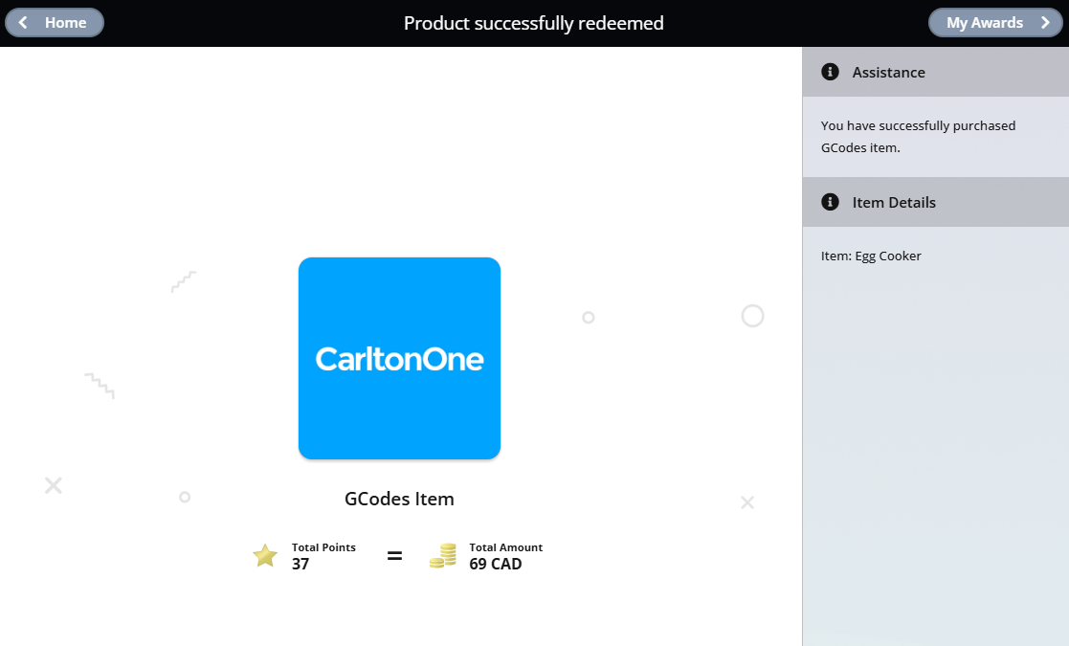Click the Total Points value 37

coord(301,565)
